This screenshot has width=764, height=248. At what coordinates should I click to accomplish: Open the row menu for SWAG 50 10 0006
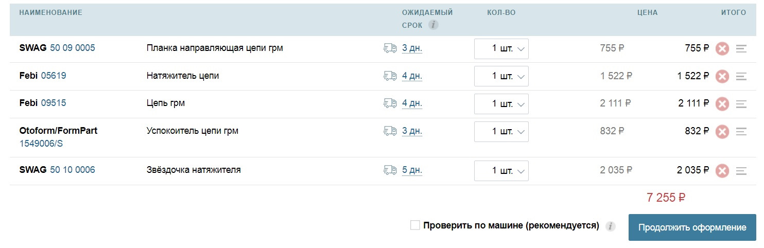pyautogui.click(x=741, y=171)
